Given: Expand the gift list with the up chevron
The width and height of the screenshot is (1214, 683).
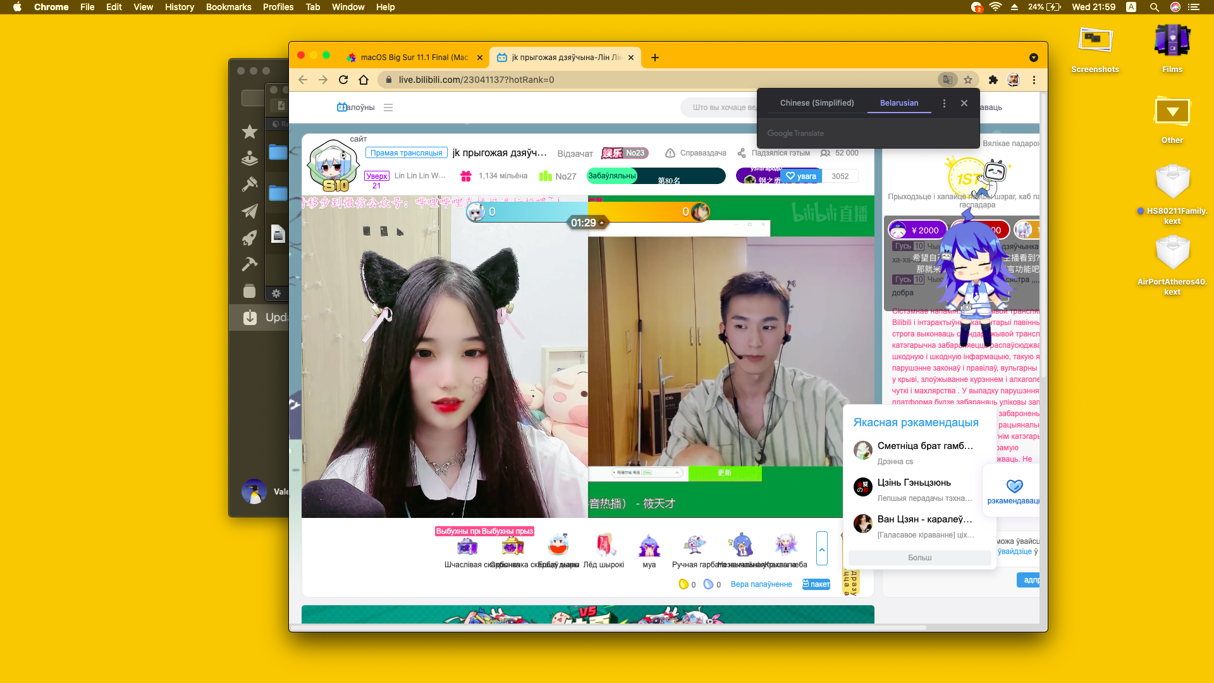Looking at the screenshot, I should pyautogui.click(x=822, y=549).
